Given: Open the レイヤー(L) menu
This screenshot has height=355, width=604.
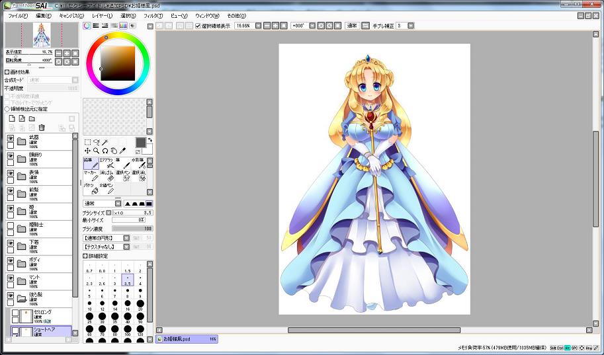Looking at the screenshot, I should pyautogui.click(x=102, y=15).
